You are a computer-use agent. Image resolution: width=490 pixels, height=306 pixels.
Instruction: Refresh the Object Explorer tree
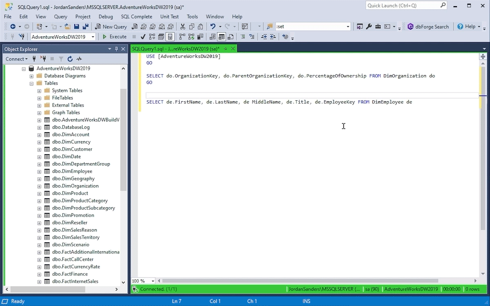click(x=70, y=59)
